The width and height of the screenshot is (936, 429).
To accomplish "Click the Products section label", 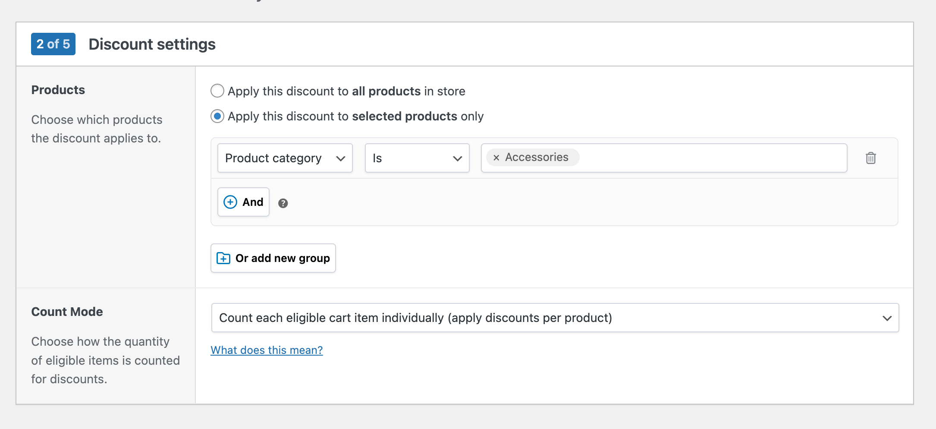I will pos(58,90).
